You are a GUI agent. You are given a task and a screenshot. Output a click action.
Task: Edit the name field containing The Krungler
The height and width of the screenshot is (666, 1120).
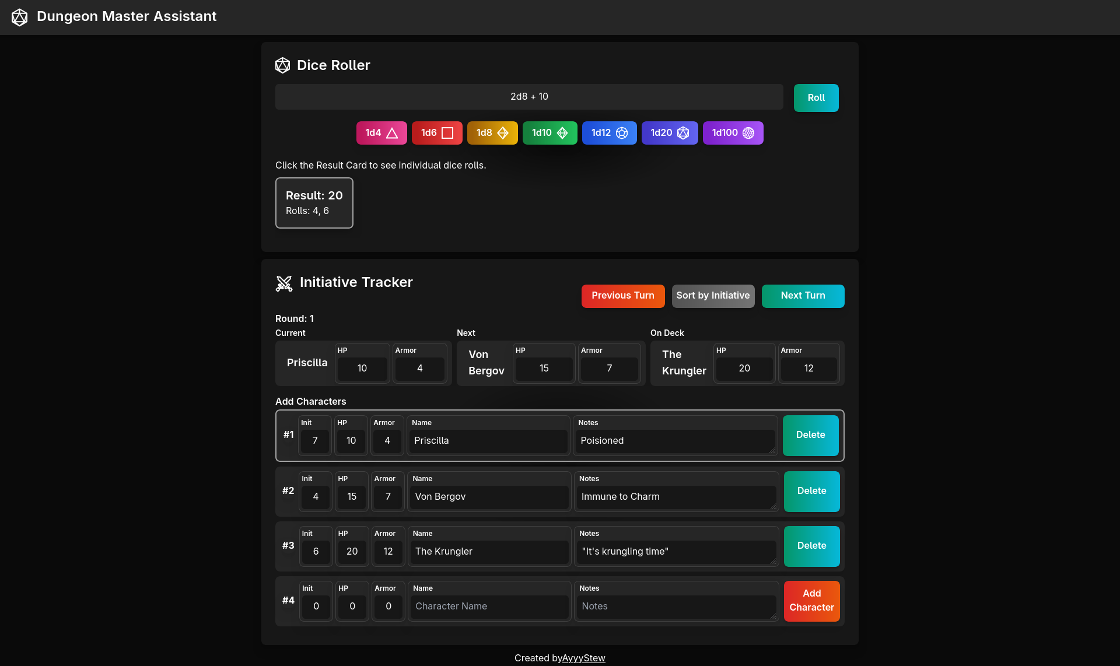coord(489,552)
